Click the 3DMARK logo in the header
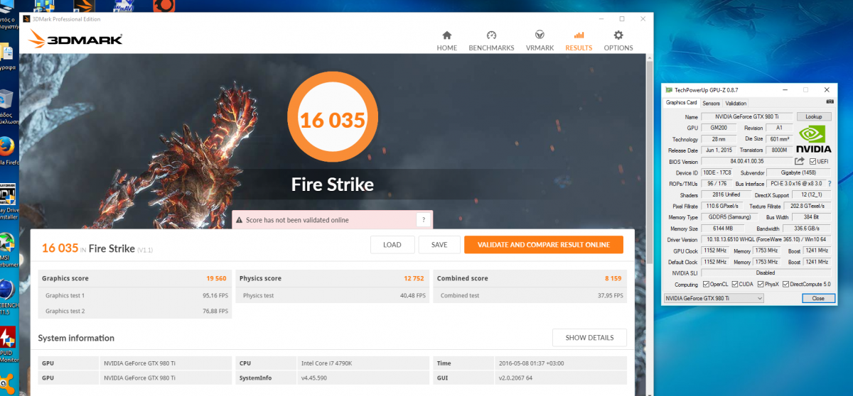 [76, 38]
